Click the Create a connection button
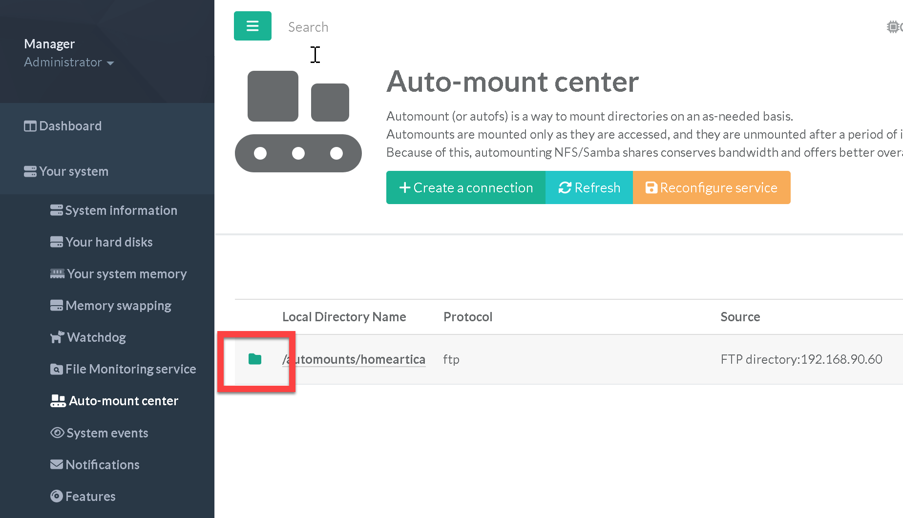 (465, 187)
